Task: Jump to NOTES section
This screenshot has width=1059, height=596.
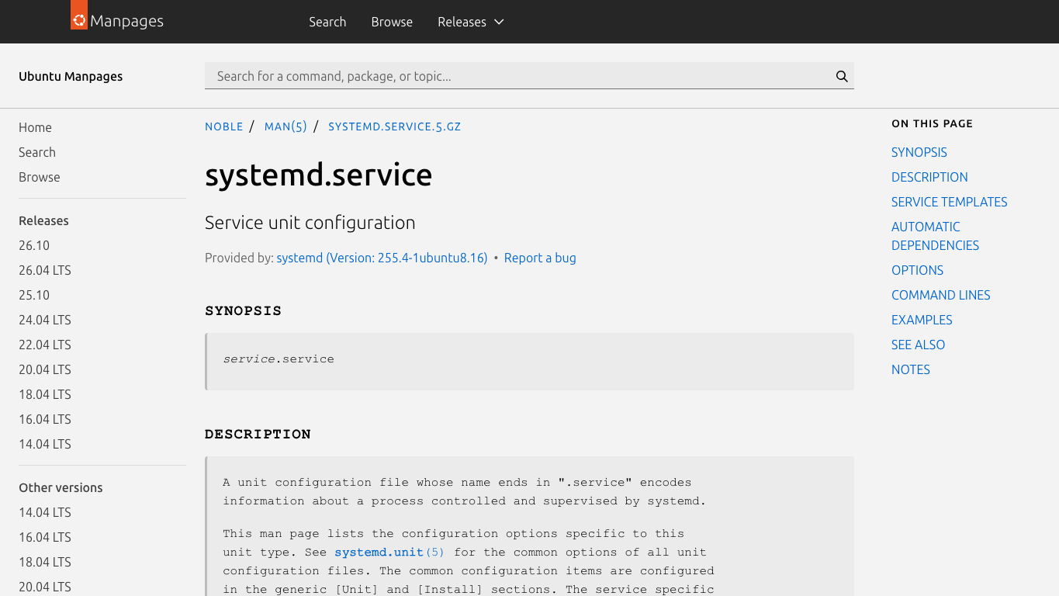Action: click(911, 369)
